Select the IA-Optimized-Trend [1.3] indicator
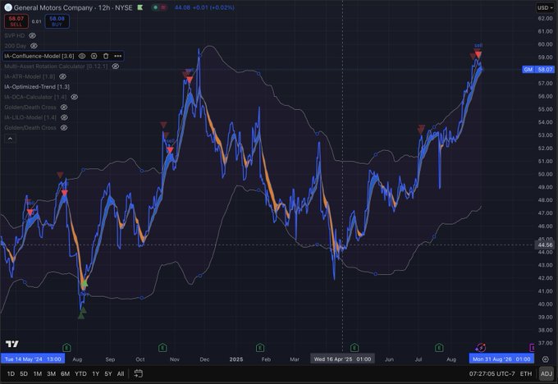This screenshot has width=558, height=384. (37, 87)
